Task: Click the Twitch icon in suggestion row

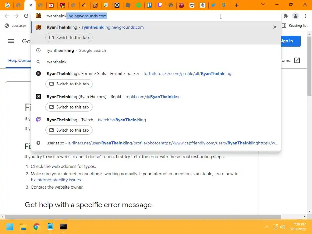Action: pos(38,119)
